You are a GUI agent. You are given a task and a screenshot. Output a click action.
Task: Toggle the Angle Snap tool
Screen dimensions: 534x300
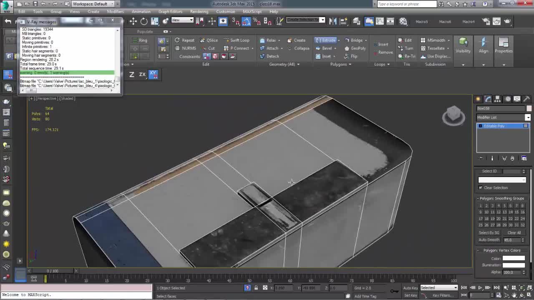246,21
